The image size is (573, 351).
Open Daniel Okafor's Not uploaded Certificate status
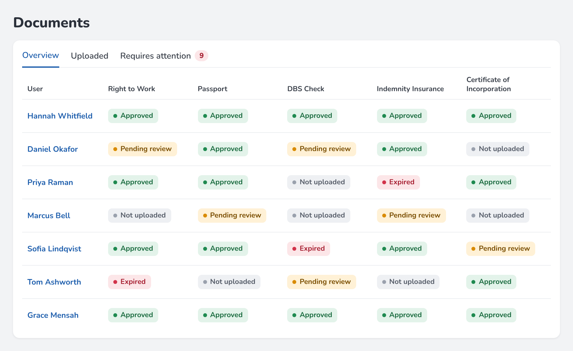pos(498,149)
